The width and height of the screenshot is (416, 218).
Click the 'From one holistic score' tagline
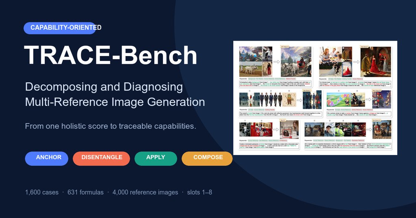click(x=110, y=126)
